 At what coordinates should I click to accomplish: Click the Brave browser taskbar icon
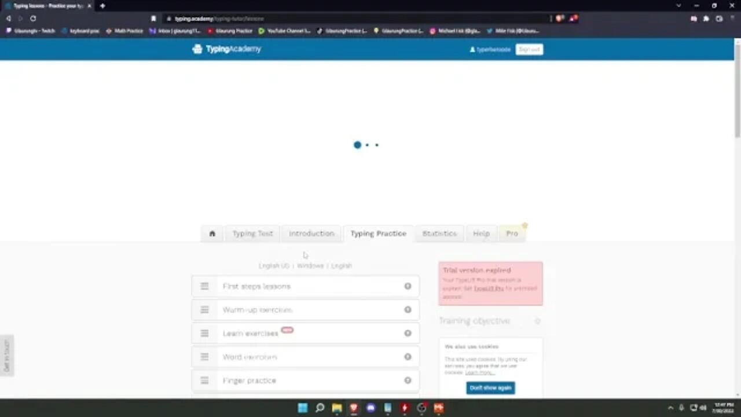click(x=354, y=408)
